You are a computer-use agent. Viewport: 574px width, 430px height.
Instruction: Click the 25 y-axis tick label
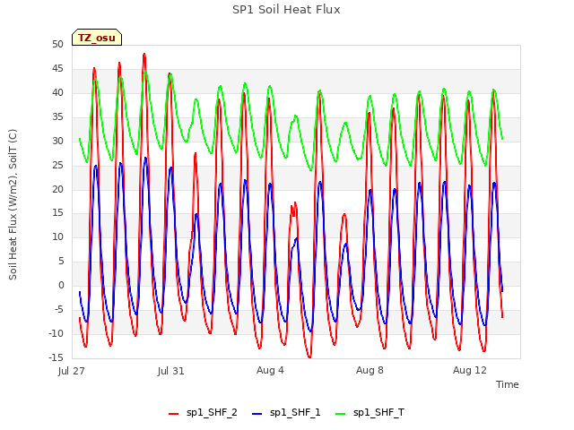[57, 165]
